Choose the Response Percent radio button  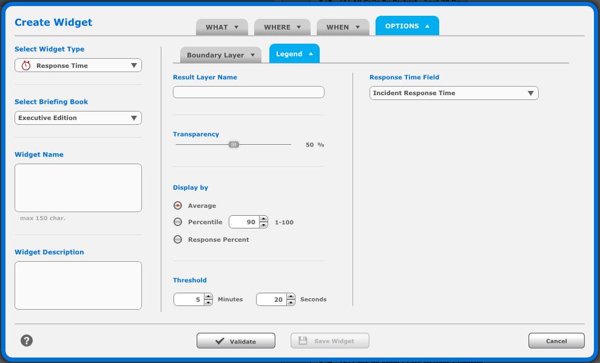178,239
